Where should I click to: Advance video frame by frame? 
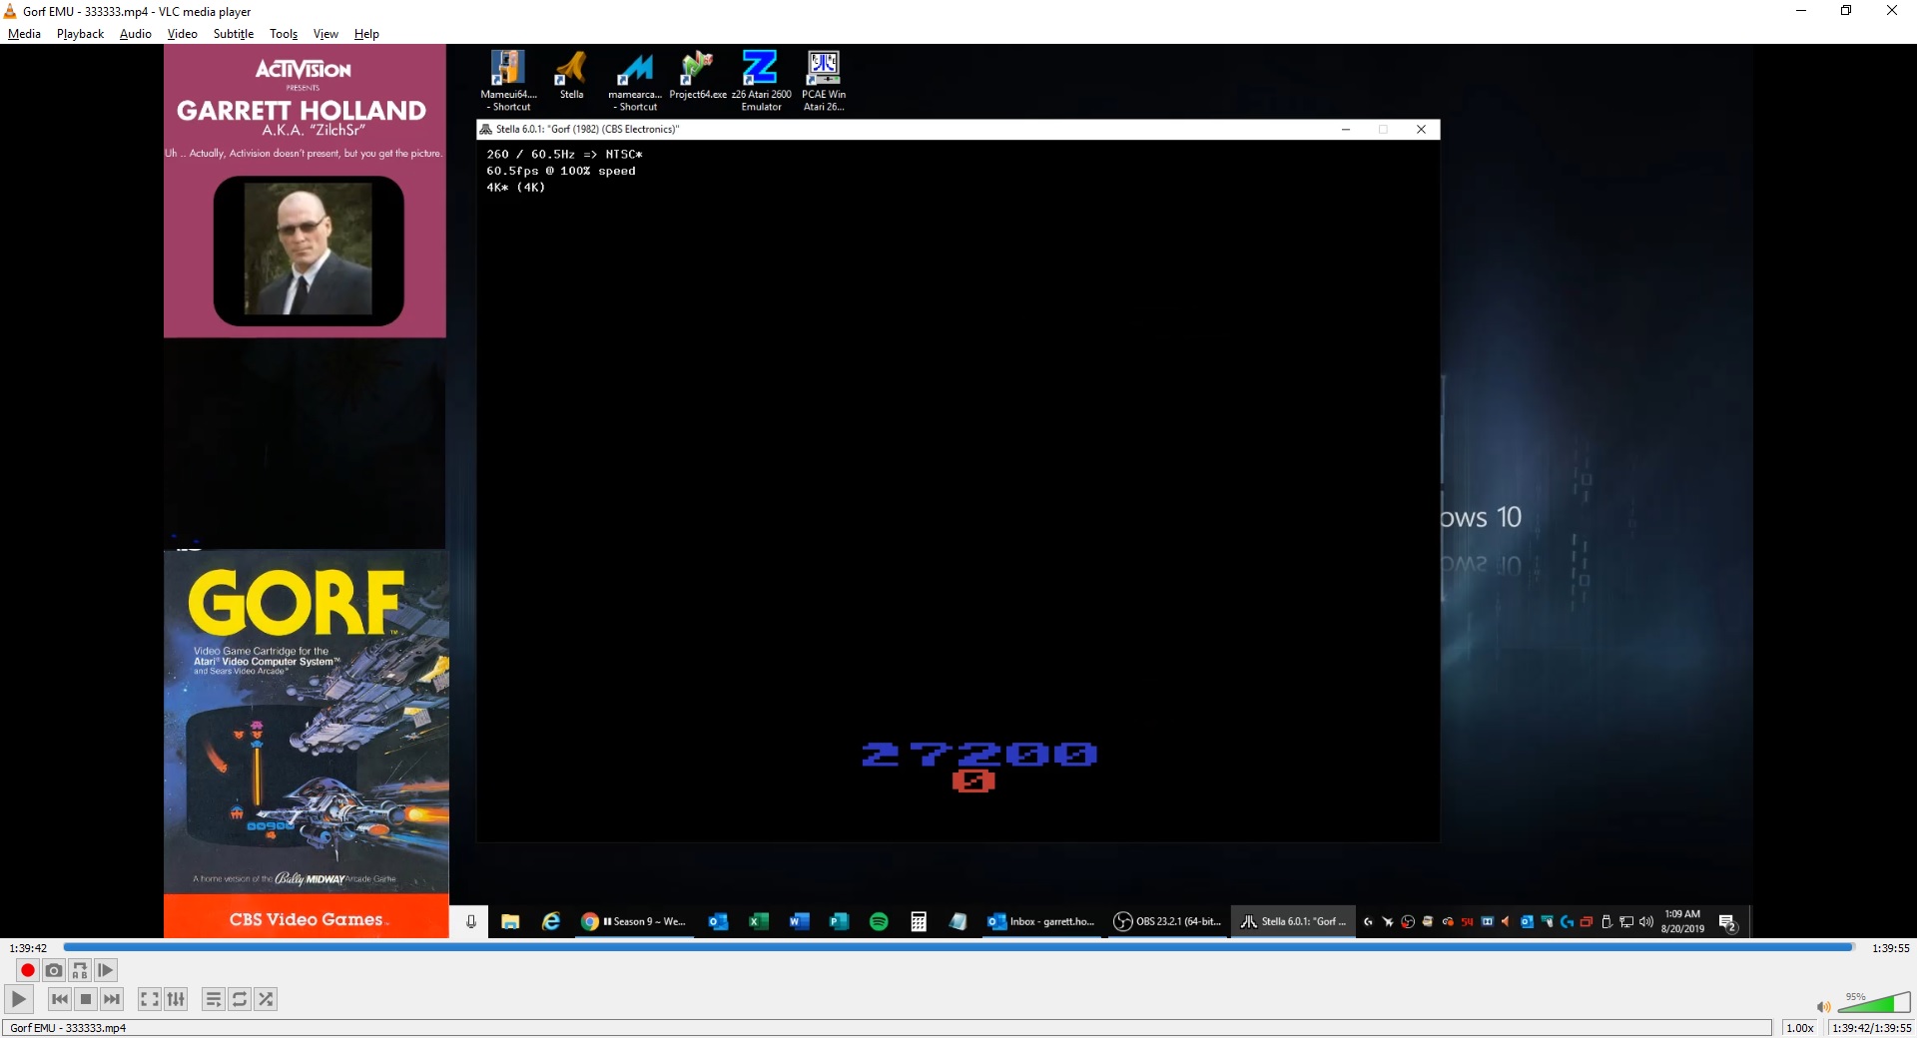click(106, 970)
